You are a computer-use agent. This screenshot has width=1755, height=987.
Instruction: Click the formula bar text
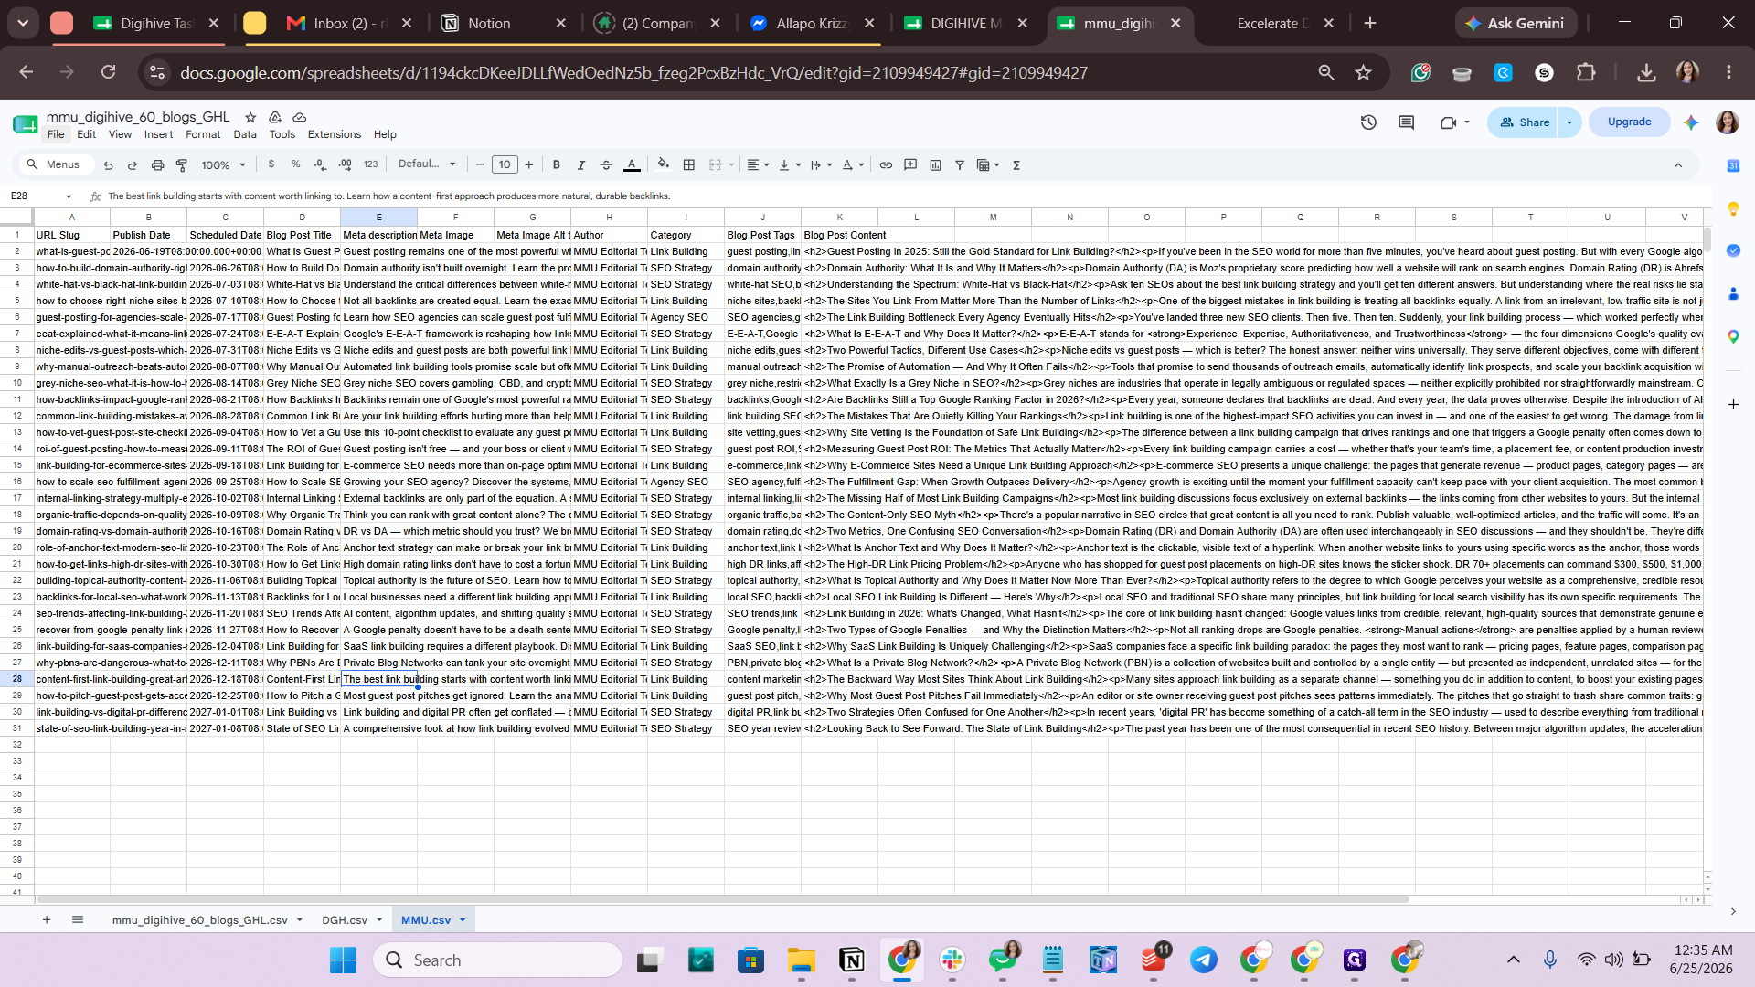388,196
